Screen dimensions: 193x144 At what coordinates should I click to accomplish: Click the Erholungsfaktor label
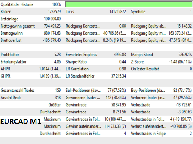coord(14,62)
